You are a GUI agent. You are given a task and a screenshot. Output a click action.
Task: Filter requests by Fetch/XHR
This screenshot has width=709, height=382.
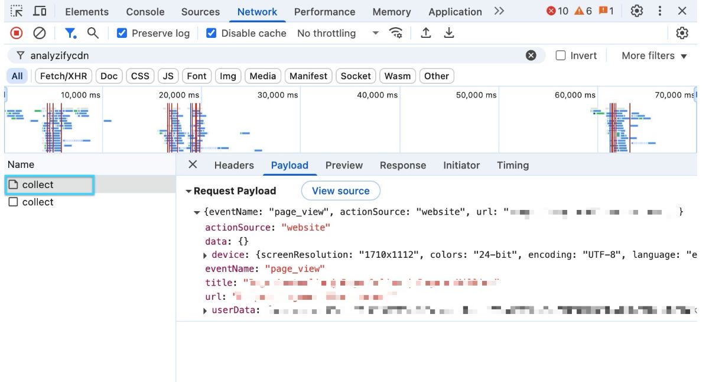pyautogui.click(x=63, y=76)
